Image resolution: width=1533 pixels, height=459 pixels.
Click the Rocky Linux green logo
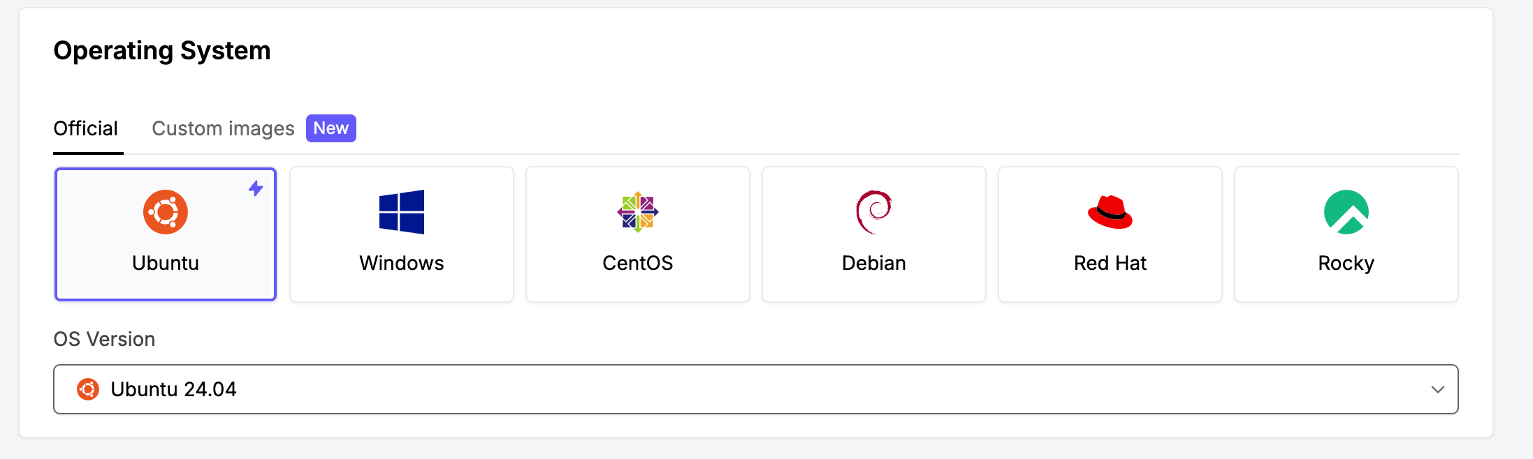click(x=1346, y=212)
